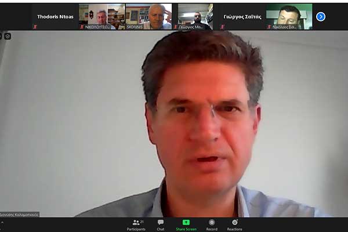The width and height of the screenshot is (348, 232).
Task: Open the Chat panel
Action: pyautogui.click(x=160, y=224)
